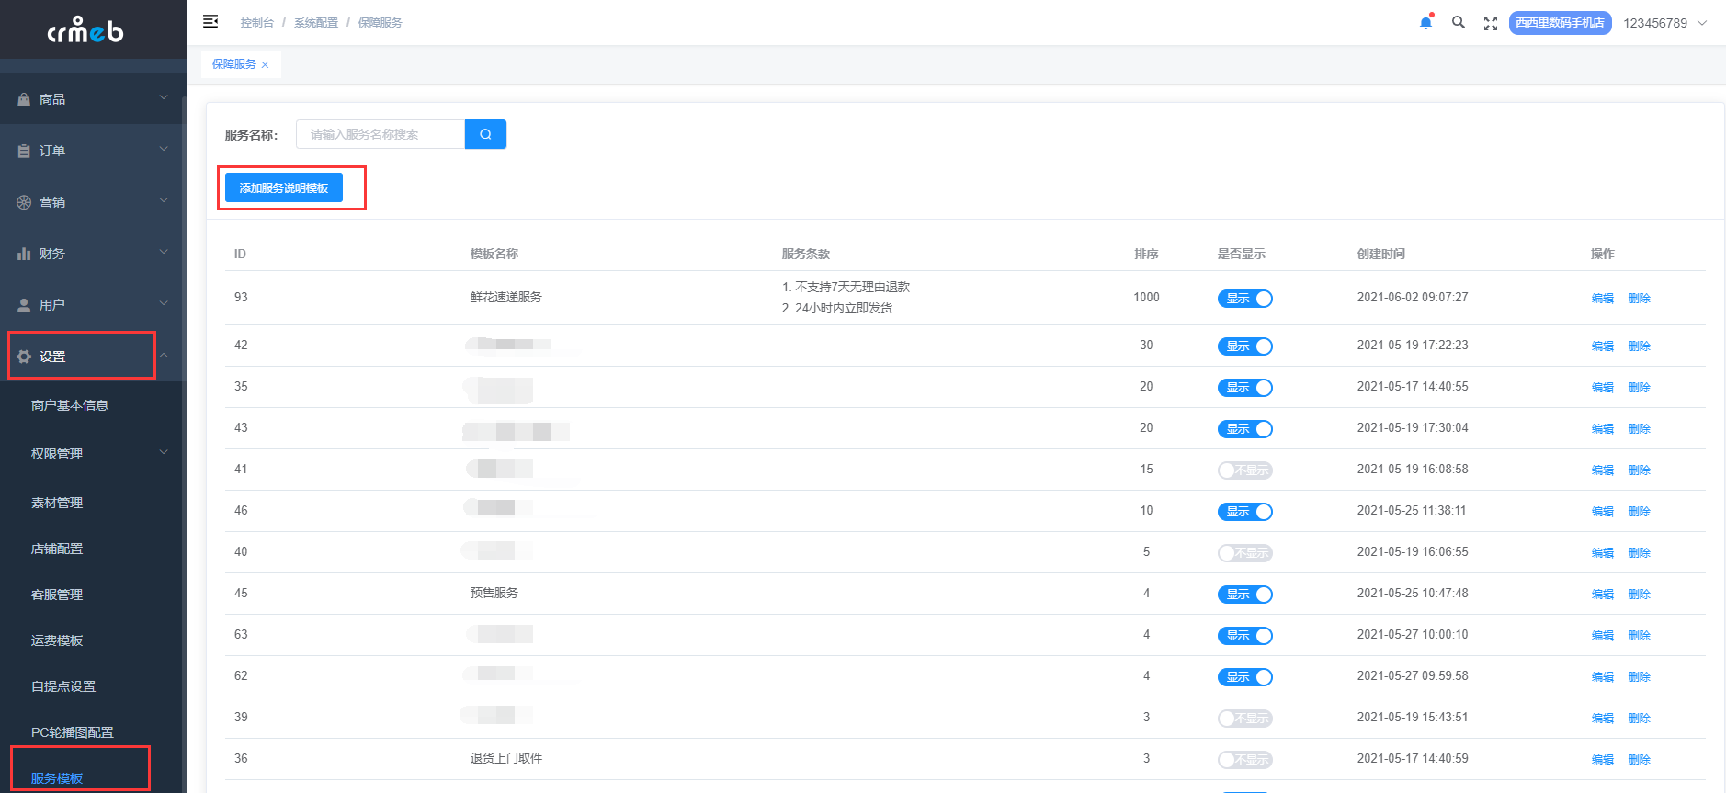Expand the 营销 menu chevron
The height and width of the screenshot is (793, 1726).
[164, 200]
